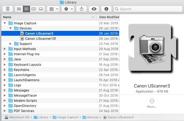
Task: Select the Internet Plug-Ins folder name
Action: pyautogui.click(x=27, y=54)
